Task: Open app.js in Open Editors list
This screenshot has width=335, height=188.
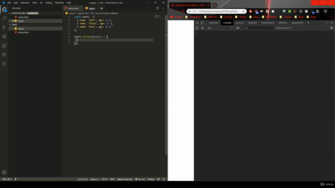Action: pyautogui.click(x=21, y=21)
